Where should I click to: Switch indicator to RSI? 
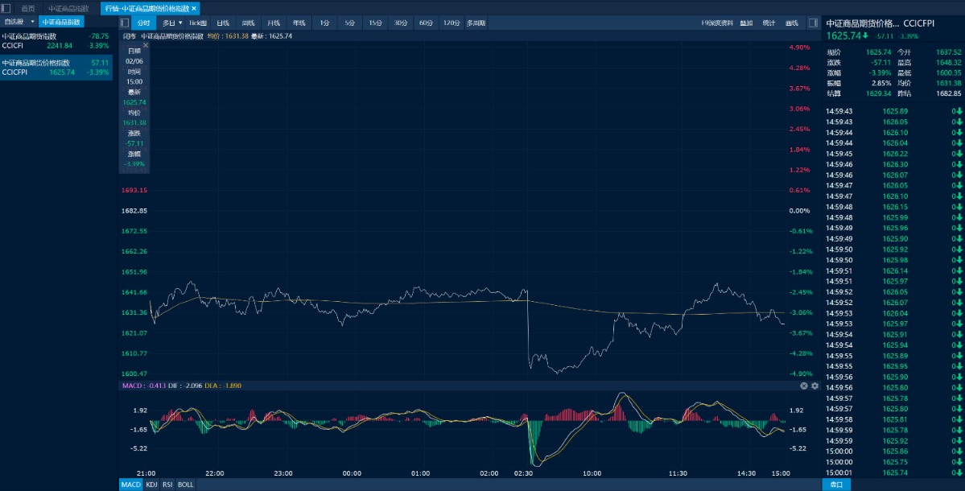pos(167,485)
